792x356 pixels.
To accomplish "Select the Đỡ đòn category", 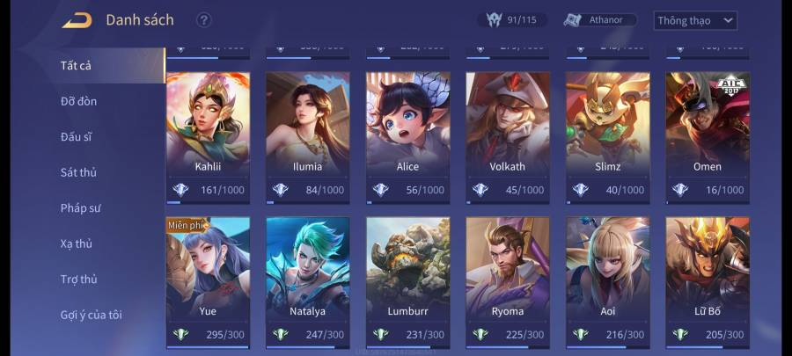I will [78, 101].
